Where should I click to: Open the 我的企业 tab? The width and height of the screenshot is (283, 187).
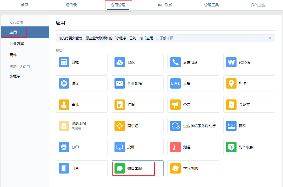(x=258, y=5)
